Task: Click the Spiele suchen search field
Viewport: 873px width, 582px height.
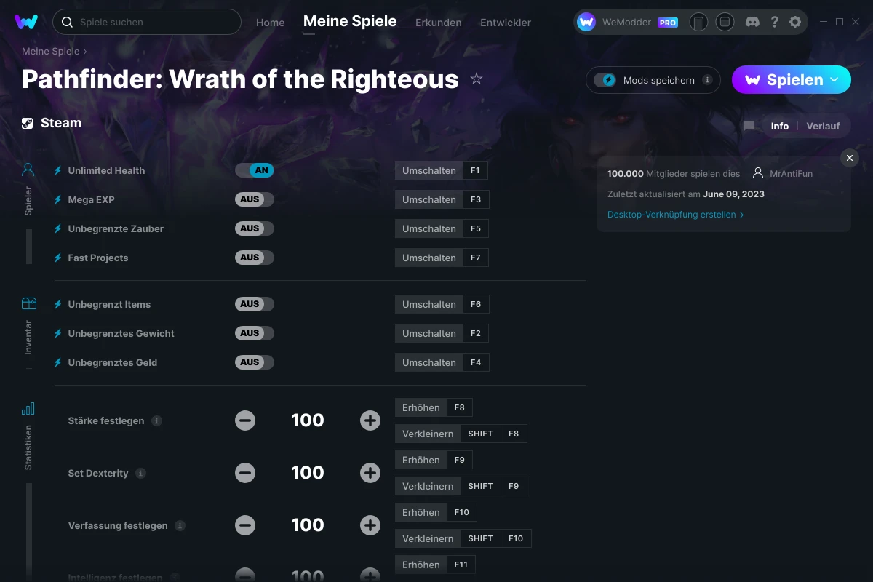Action: point(146,22)
